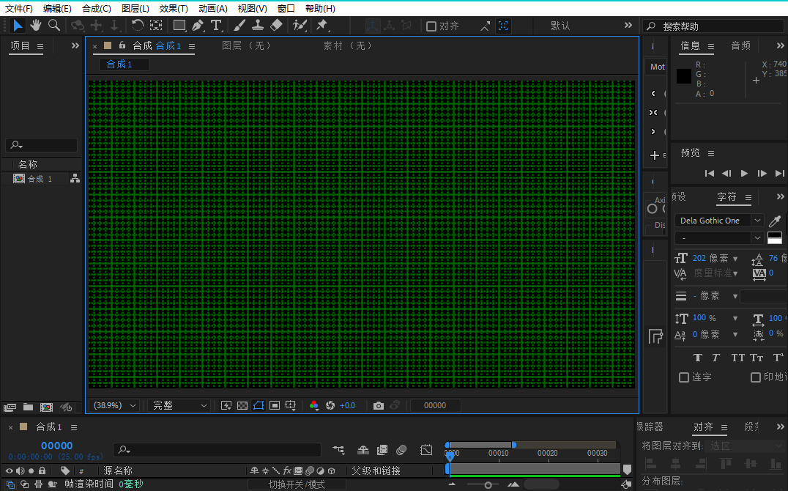The image size is (788, 491).
Task: Select the Selection arrow tool
Action: [x=18, y=25]
